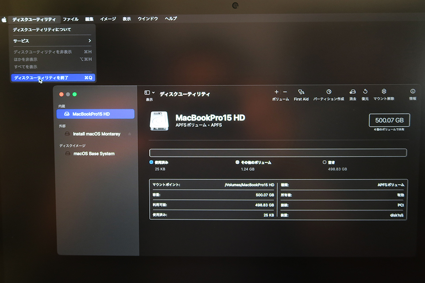Click the ディスクイメージ sidebar section header
The height and width of the screenshot is (283, 425).
(x=72, y=145)
